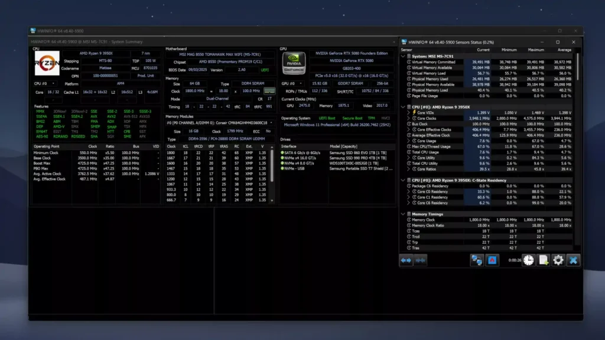Click Physical Memory Load sensor row
Image resolution: width=605 pixels, height=340 pixels.
point(489,90)
